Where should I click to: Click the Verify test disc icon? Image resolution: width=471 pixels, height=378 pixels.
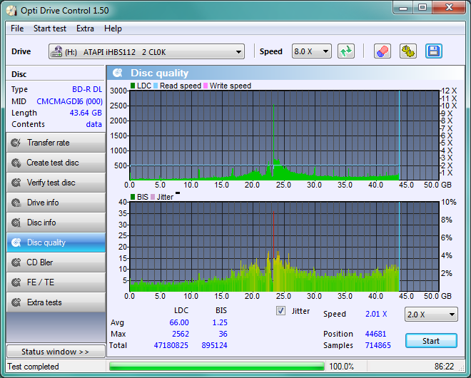tap(16, 183)
